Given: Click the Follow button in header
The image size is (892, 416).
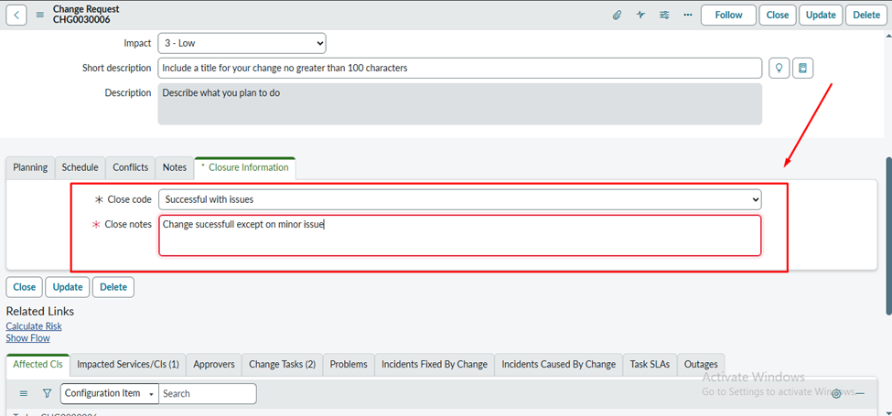Looking at the screenshot, I should pos(728,15).
